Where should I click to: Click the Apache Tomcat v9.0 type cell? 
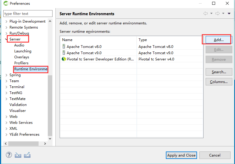tap(156, 53)
